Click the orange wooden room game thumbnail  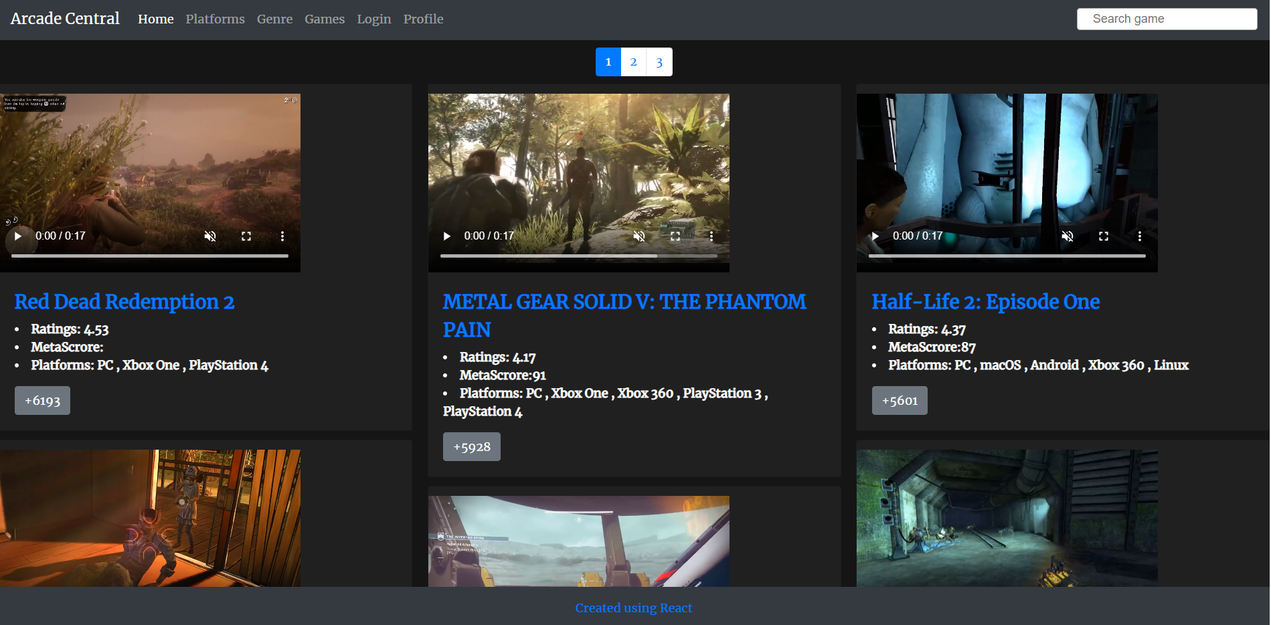(x=150, y=518)
